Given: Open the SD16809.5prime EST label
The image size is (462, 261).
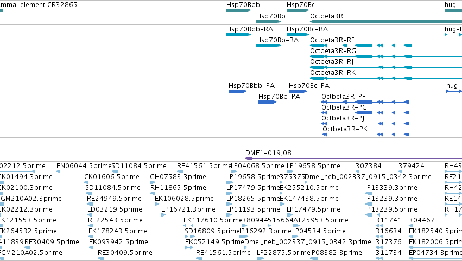Looking at the screenshot, I should point(212,232).
